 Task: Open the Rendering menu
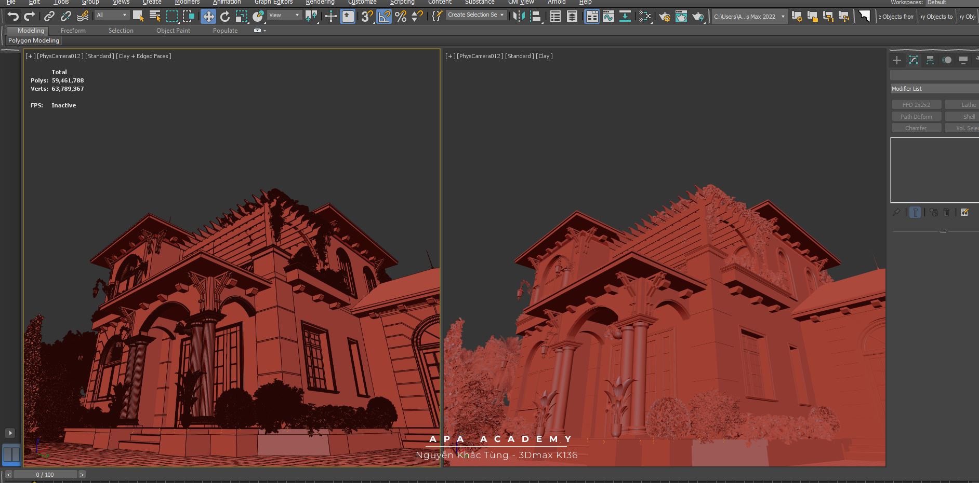coord(320,3)
